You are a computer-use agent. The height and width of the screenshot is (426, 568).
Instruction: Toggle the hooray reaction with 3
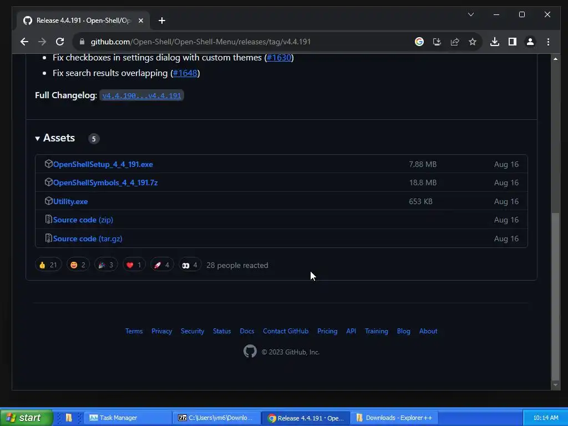pyautogui.click(x=106, y=265)
